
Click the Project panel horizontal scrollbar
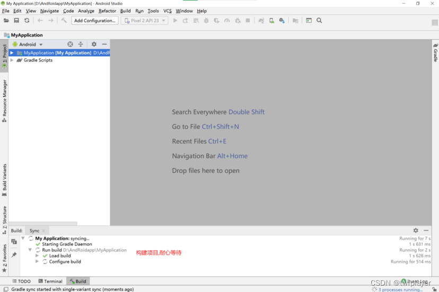coord(43,224)
